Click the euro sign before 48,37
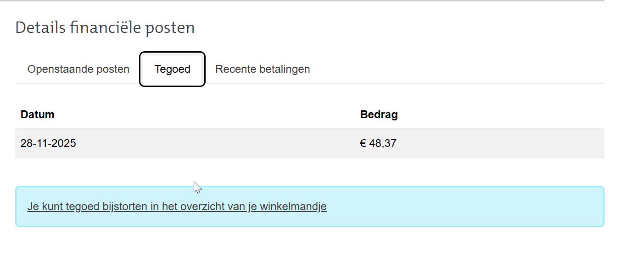The width and height of the screenshot is (621, 271). click(x=363, y=143)
